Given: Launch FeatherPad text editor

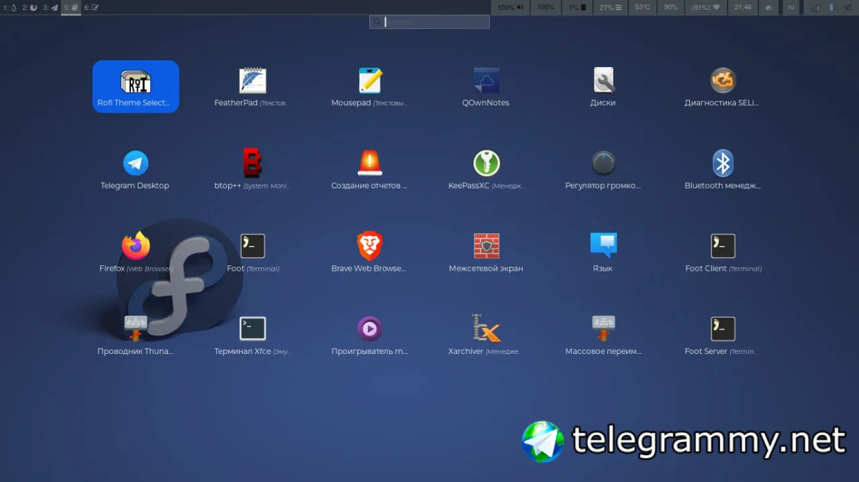Looking at the screenshot, I should click(x=252, y=86).
